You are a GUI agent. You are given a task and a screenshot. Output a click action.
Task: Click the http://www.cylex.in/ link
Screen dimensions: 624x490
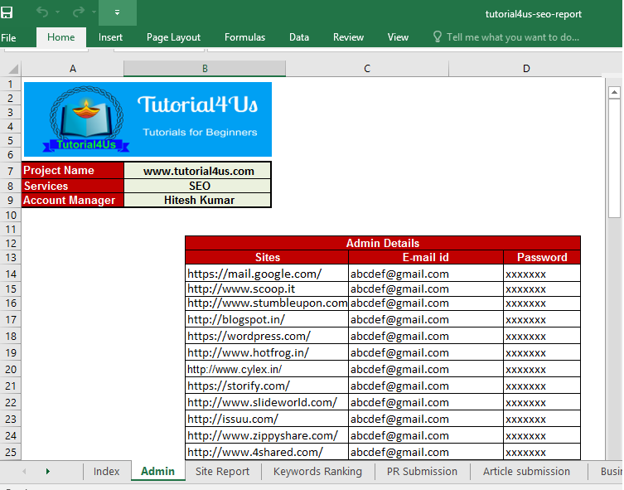coord(235,370)
